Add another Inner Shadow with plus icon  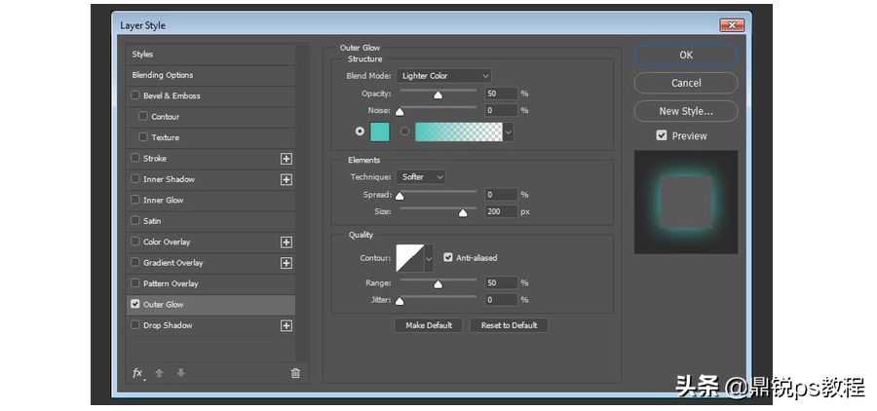[286, 179]
